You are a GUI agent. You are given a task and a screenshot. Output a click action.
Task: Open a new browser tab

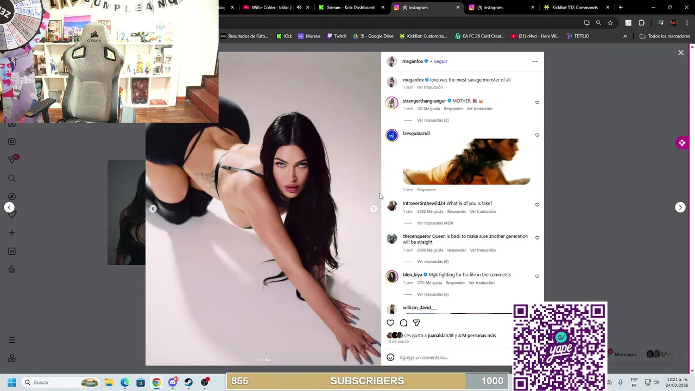pyautogui.click(x=621, y=8)
